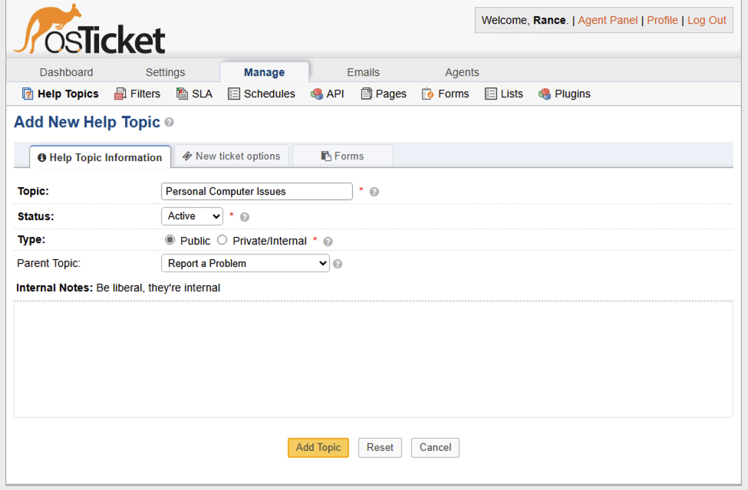Click the API icon in submenu
The width and height of the screenshot is (748, 490).
(x=316, y=94)
